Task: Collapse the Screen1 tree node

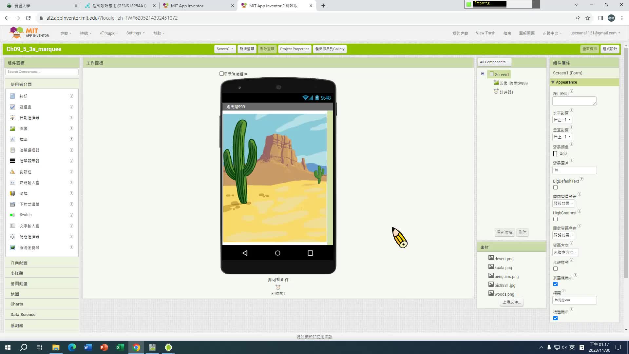Action: click(x=483, y=74)
